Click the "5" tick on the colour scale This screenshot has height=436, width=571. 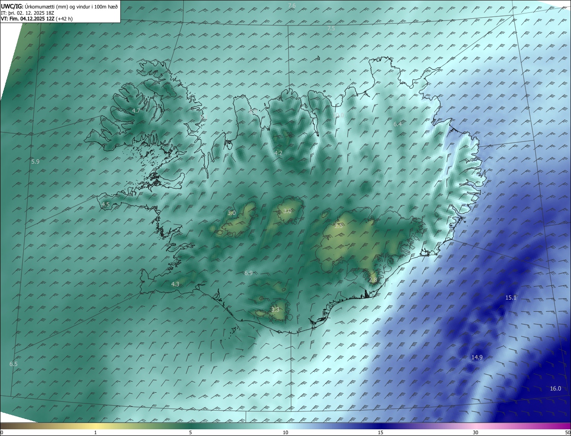pyautogui.click(x=190, y=432)
